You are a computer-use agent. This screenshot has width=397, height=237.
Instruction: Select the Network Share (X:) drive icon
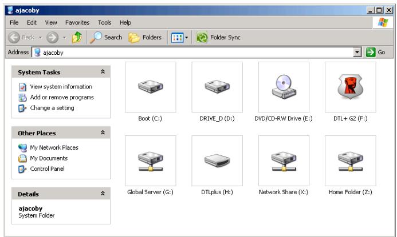pos(284,161)
